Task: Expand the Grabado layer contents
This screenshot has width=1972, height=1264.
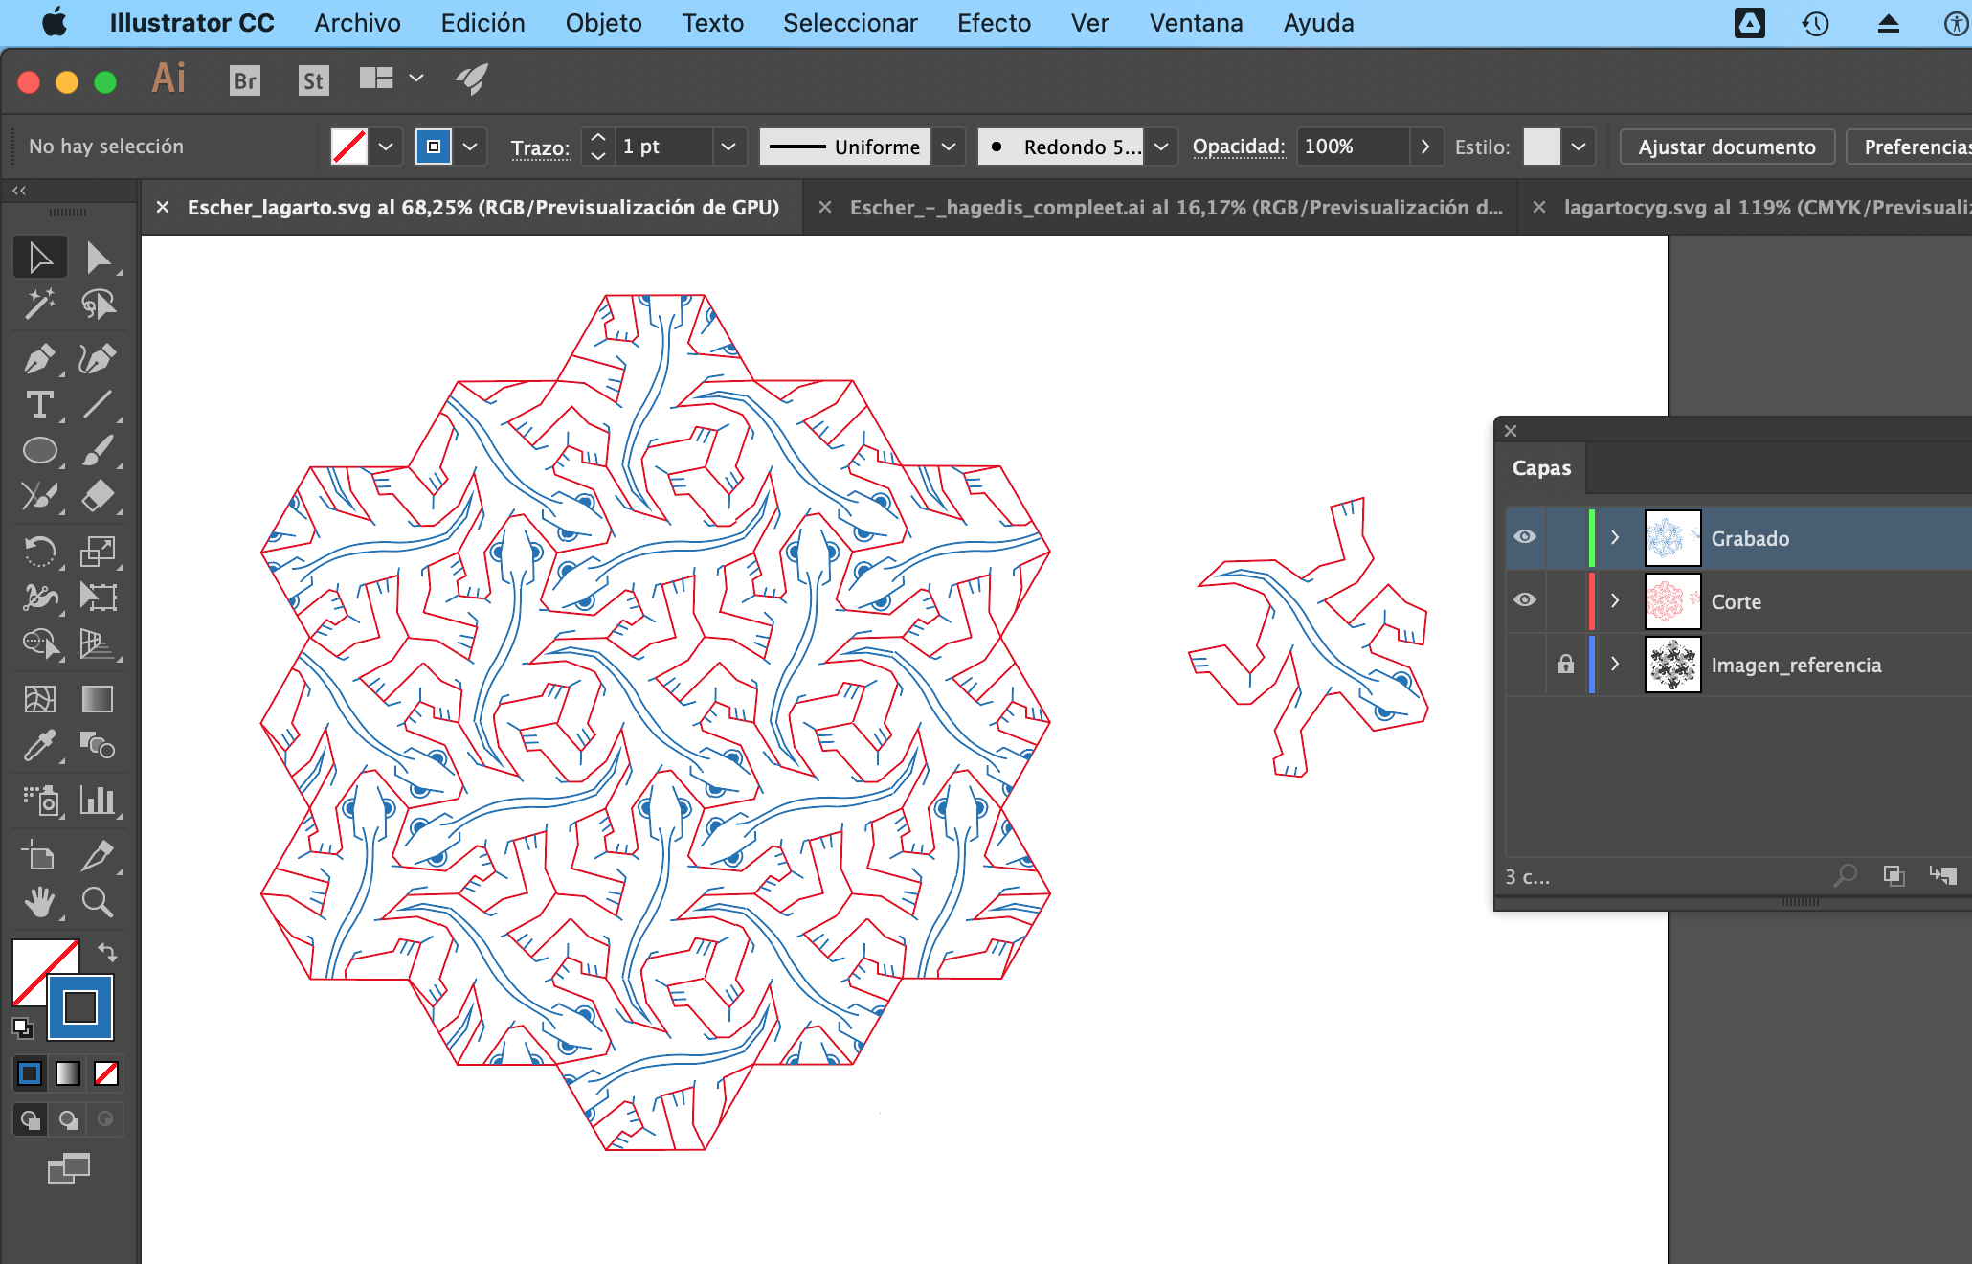Action: click(1615, 537)
